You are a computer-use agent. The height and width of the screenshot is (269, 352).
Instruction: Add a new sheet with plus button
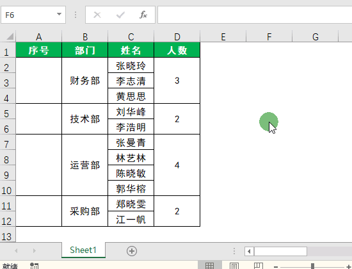(132, 251)
